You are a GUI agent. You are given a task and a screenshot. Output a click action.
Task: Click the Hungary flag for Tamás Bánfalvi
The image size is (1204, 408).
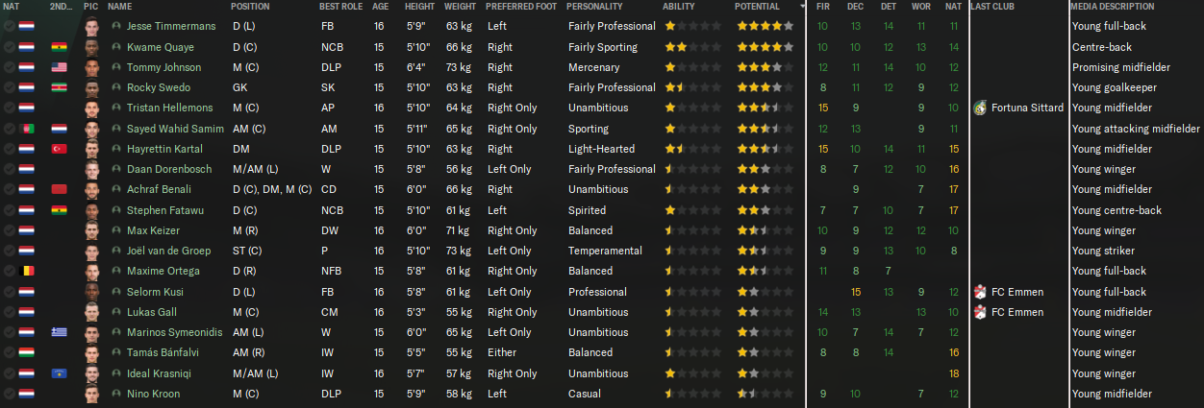pyautogui.click(x=26, y=352)
